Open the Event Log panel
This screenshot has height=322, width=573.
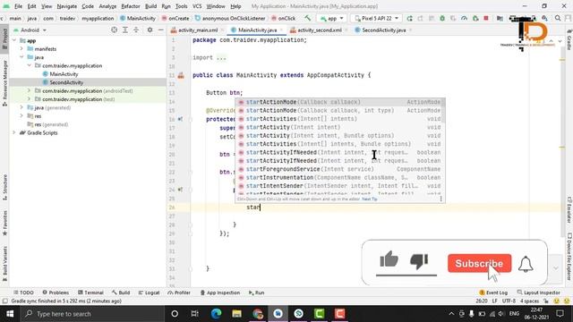(493, 292)
